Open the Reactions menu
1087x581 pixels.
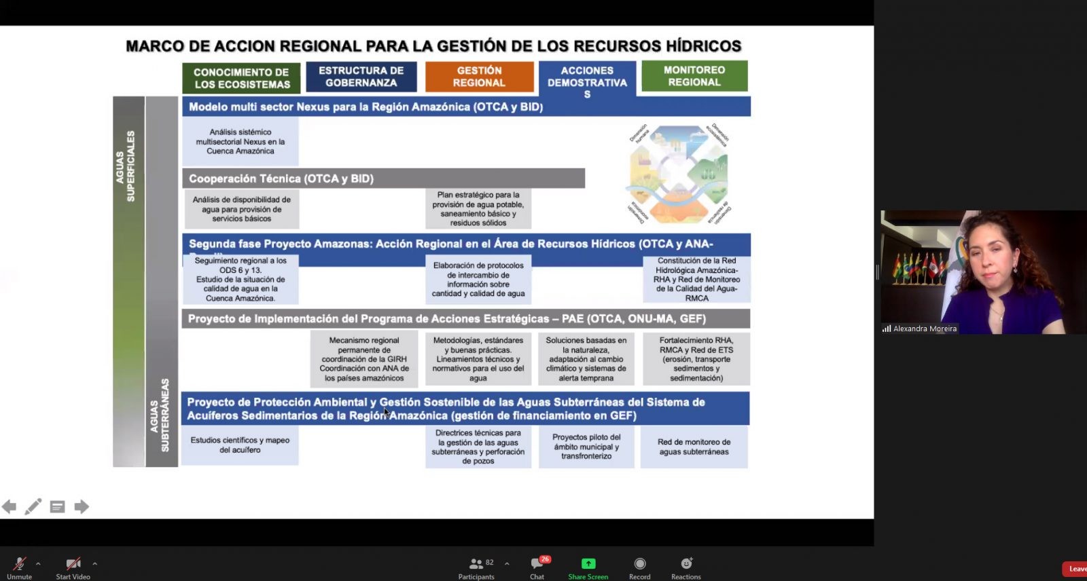click(x=686, y=564)
